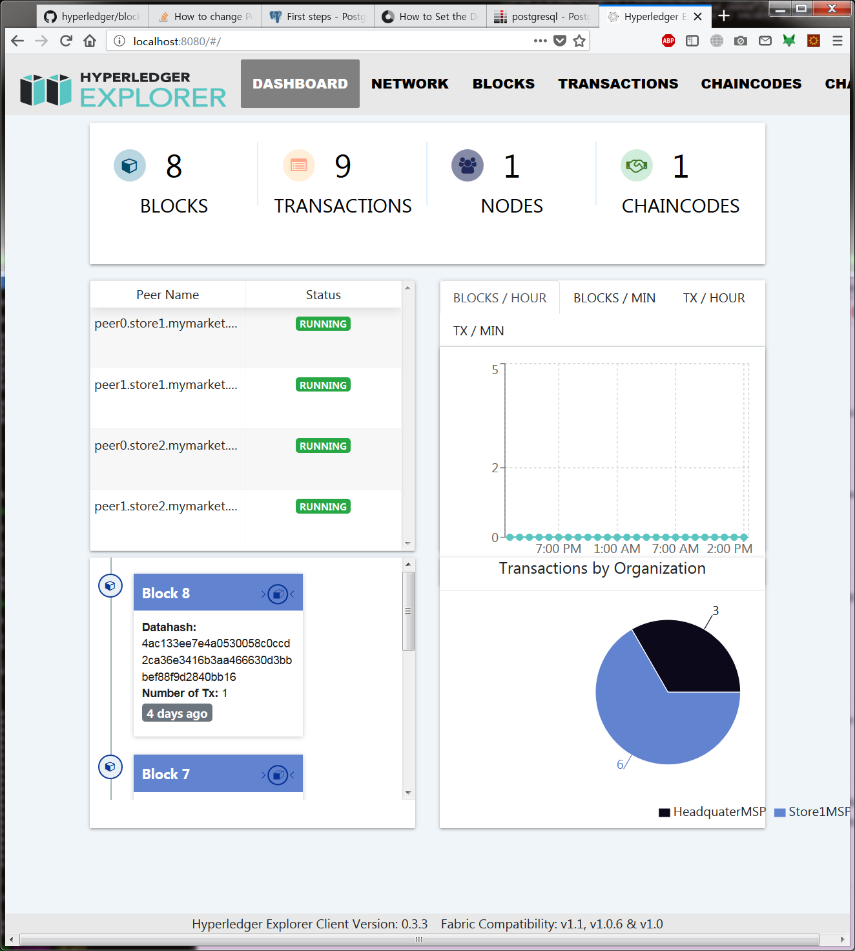Click the horizontal page scrollbar thumb
The image size is (855, 951).
(419, 939)
